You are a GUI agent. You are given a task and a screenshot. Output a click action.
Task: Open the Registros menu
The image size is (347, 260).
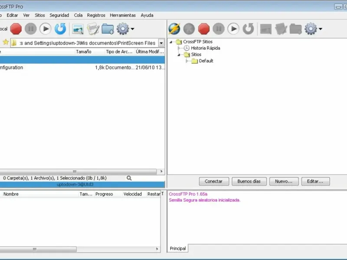[x=96, y=15]
